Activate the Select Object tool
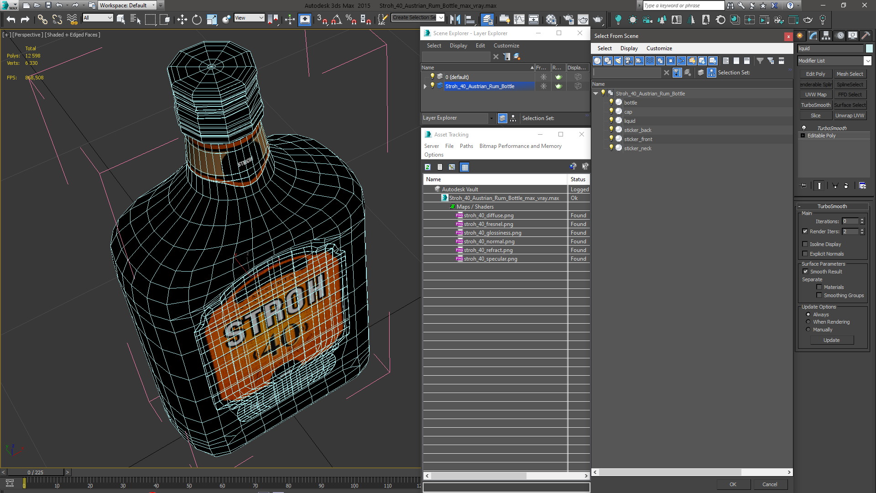Viewport: 876px width, 493px height. pos(121,19)
